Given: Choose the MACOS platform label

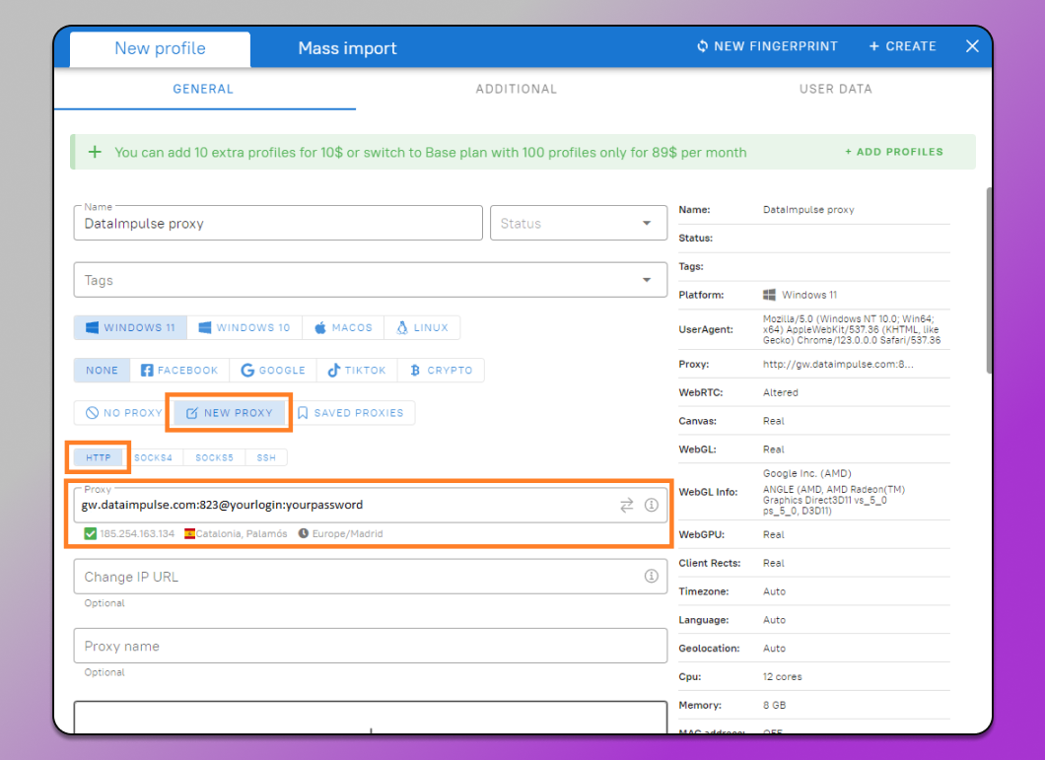Looking at the screenshot, I should [x=352, y=327].
